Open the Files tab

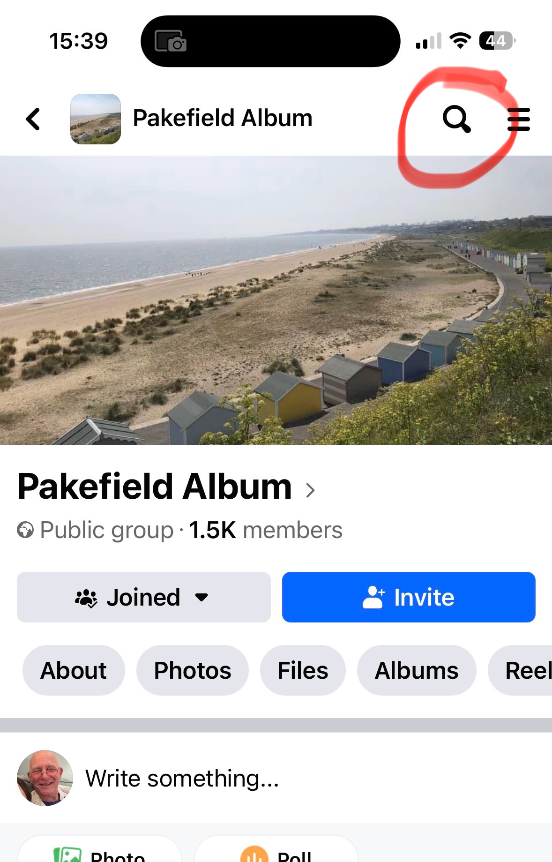(303, 670)
